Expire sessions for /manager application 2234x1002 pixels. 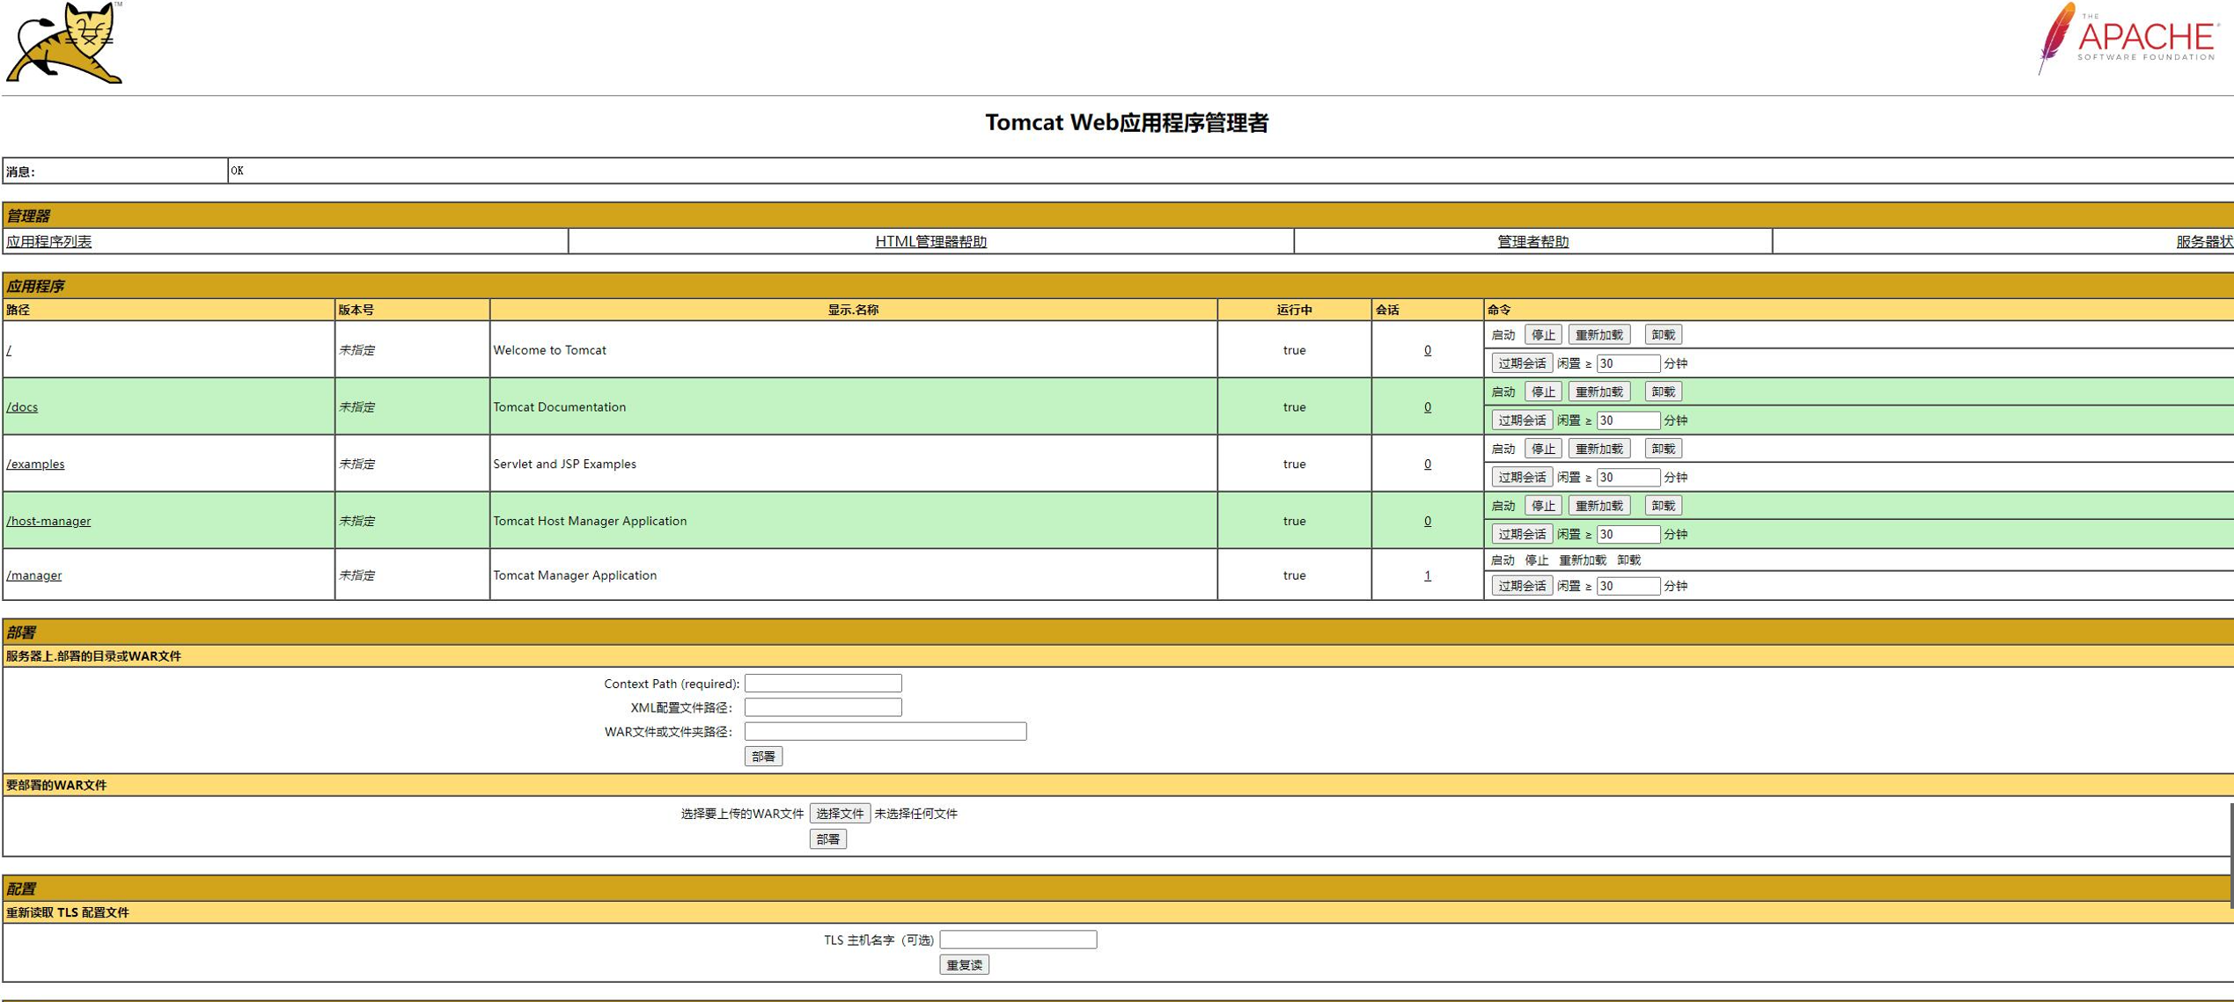point(1522,586)
